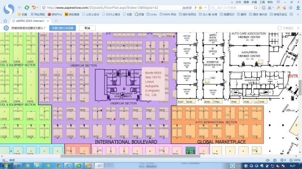Viewport: 302px width, 169px height.
Task: Tick the 不再提示 checkbox
Action: coord(280,28)
